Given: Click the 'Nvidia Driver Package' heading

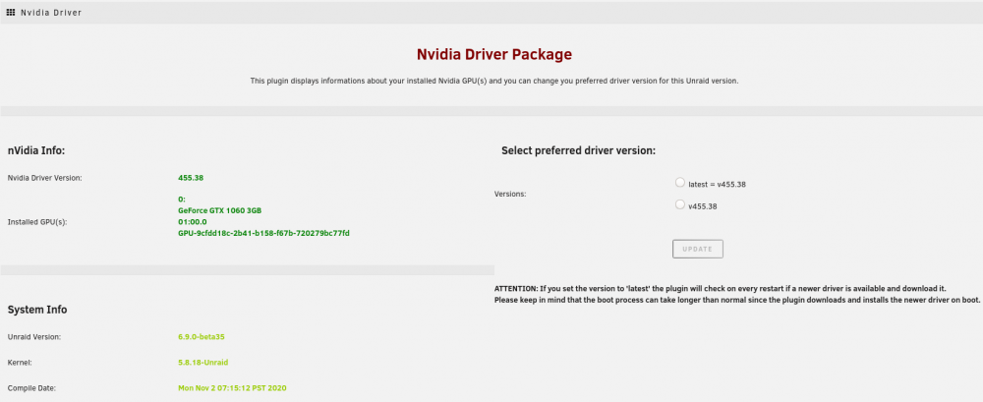Looking at the screenshot, I should 494,55.
